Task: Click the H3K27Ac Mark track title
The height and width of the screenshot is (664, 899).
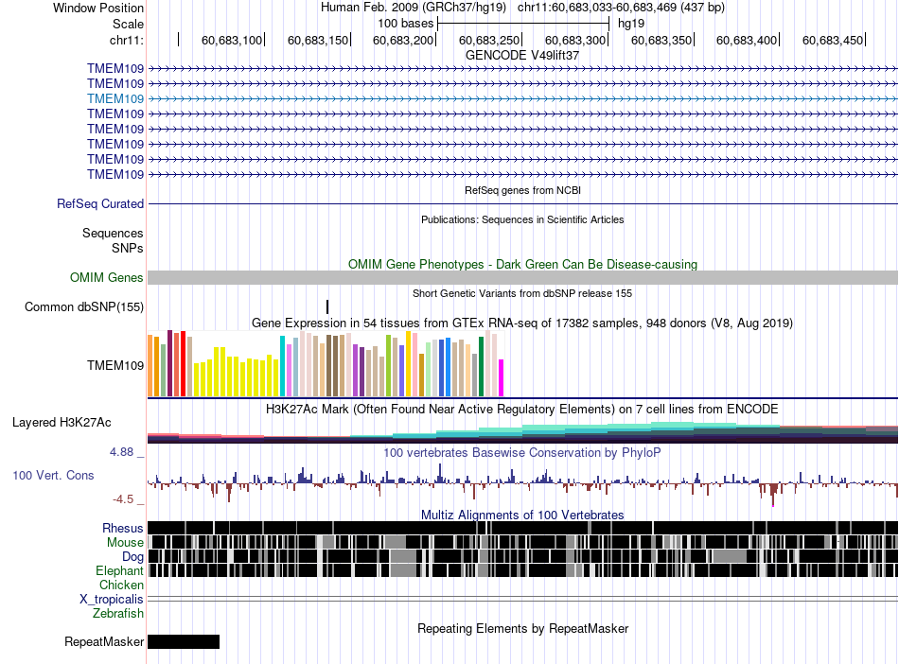Action: 522,409
